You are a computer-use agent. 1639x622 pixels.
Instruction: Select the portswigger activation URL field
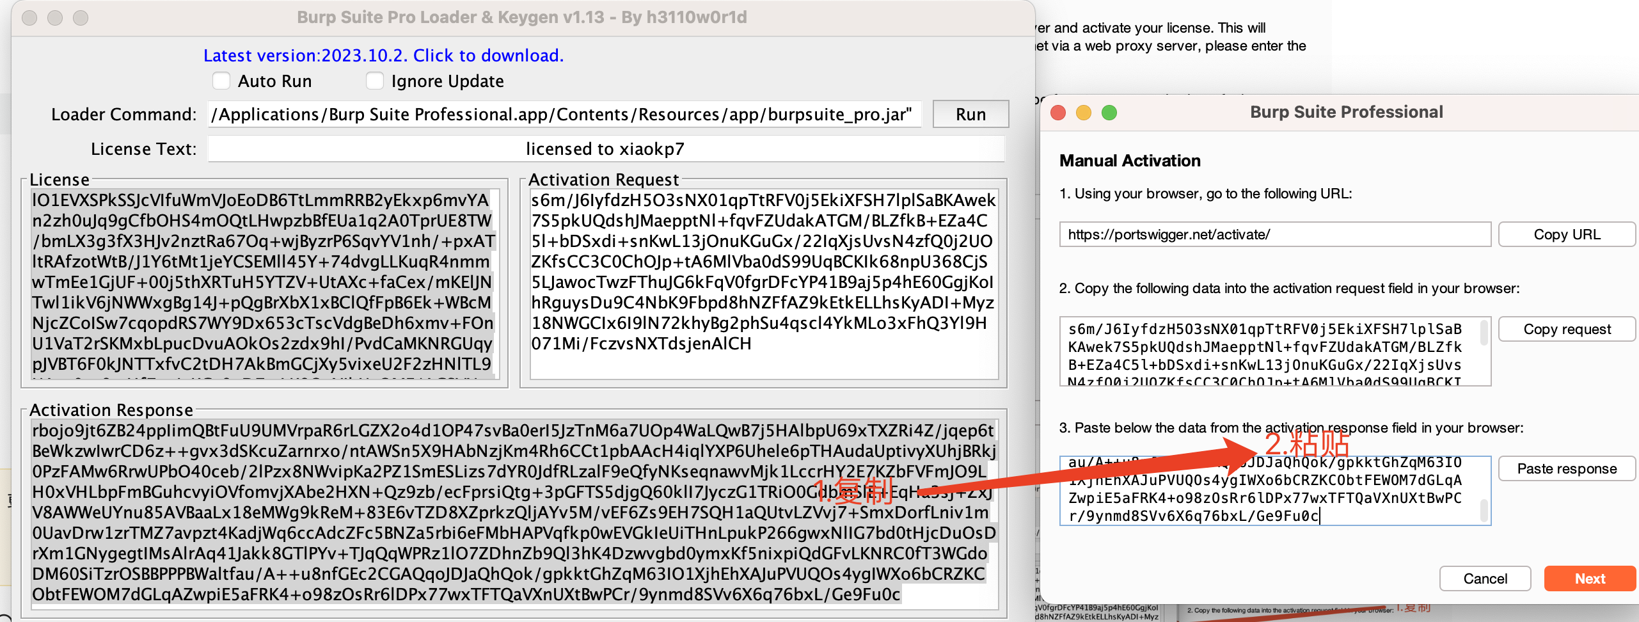1275,235
